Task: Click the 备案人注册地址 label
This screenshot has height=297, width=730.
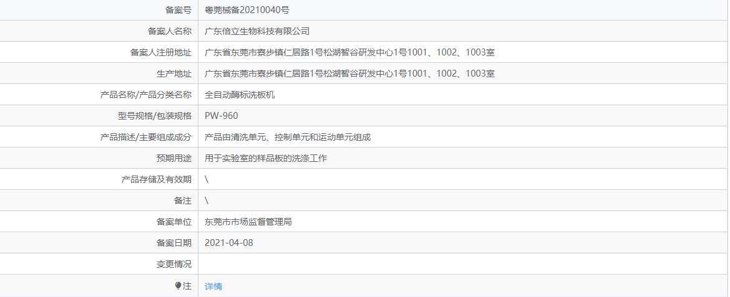Action: pos(160,52)
